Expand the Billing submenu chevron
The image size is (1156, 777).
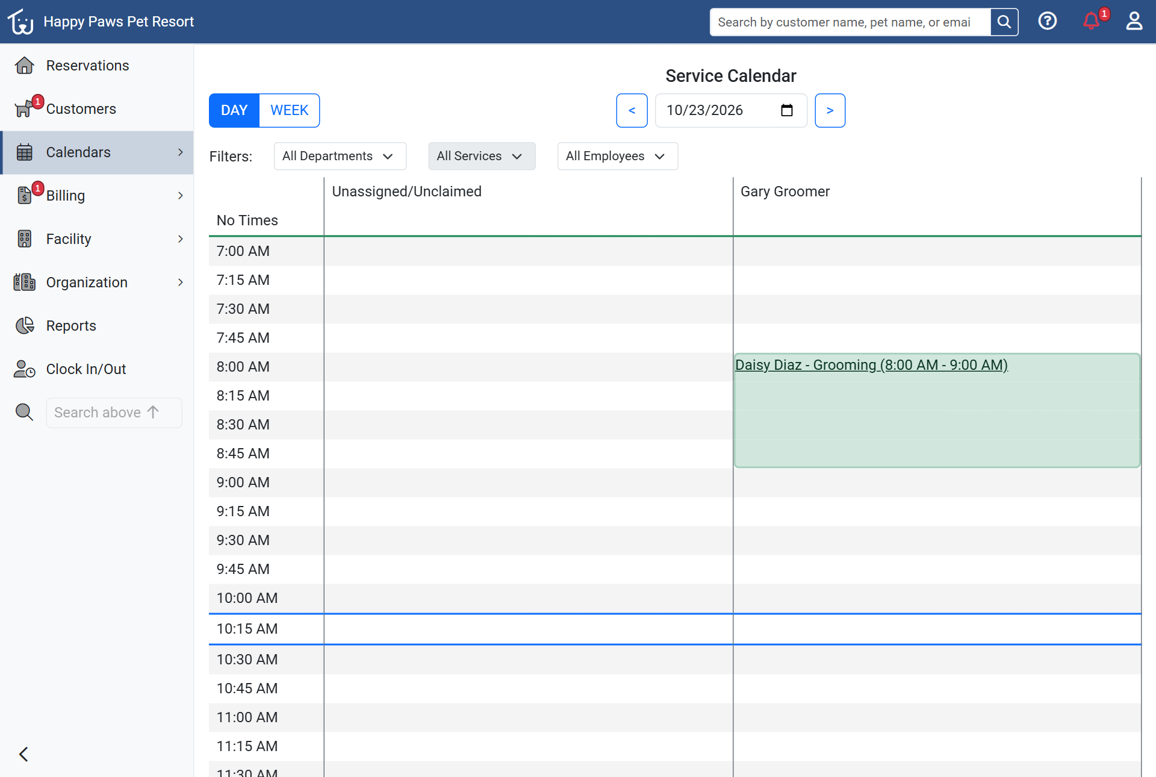(x=181, y=196)
